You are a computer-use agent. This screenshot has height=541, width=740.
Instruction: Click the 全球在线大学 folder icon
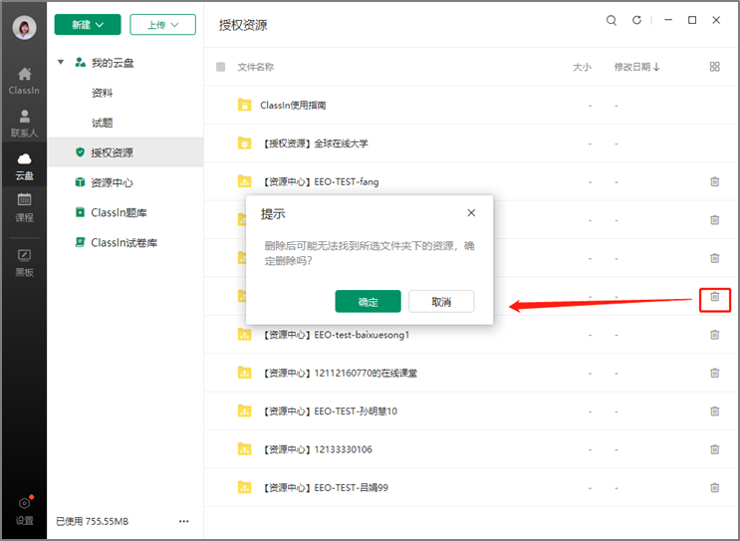[244, 143]
